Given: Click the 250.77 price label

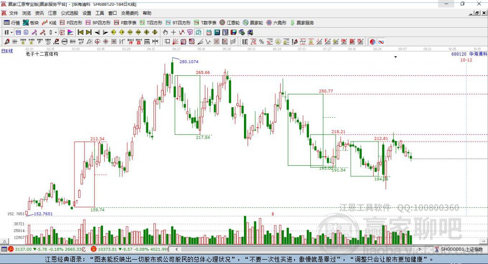Looking at the screenshot, I should tap(326, 91).
